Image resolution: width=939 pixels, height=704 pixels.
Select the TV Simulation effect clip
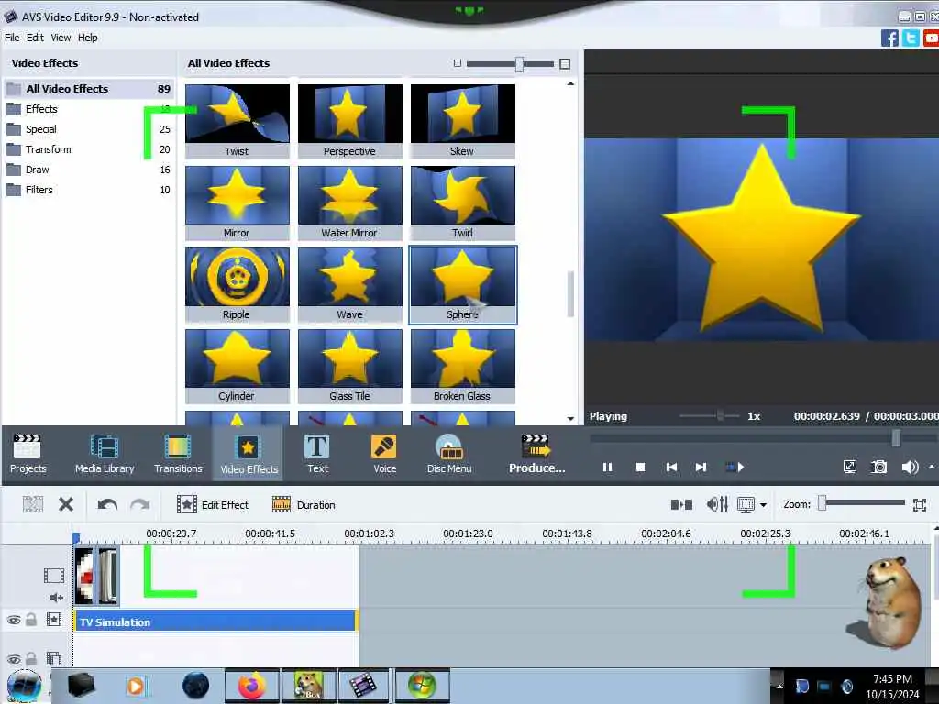[x=215, y=621]
